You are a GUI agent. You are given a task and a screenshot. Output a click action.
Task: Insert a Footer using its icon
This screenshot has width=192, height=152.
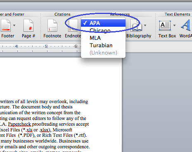tap(6, 25)
